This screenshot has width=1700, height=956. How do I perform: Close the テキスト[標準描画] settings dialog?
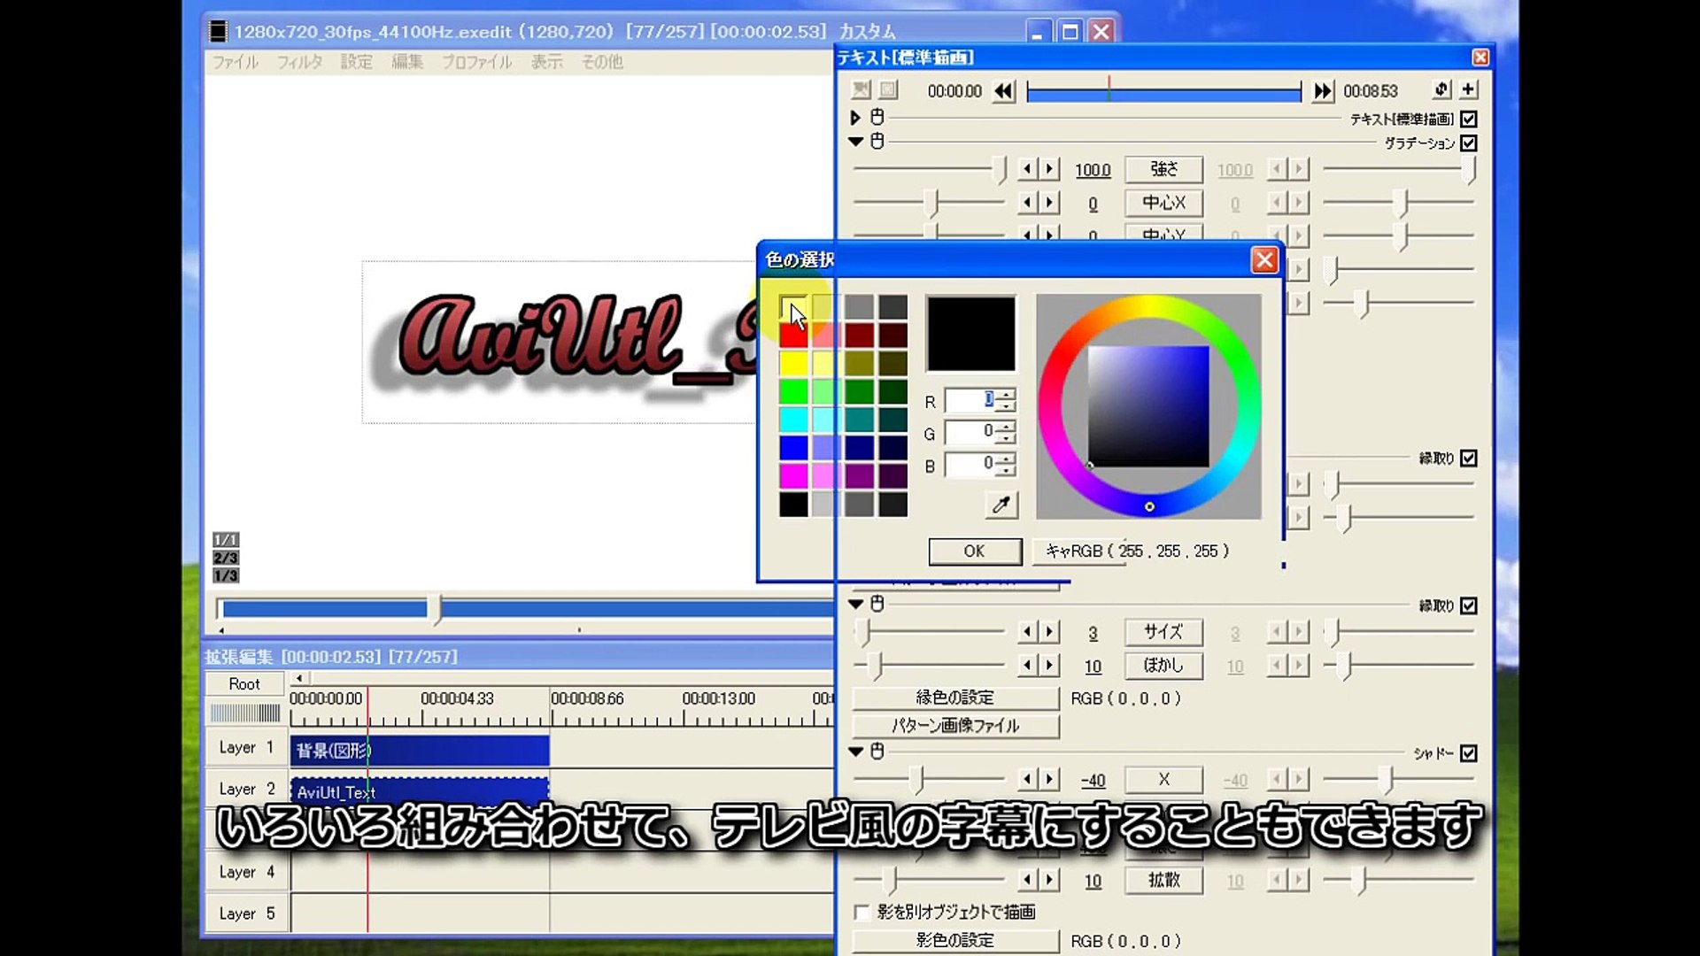pos(1480,58)
